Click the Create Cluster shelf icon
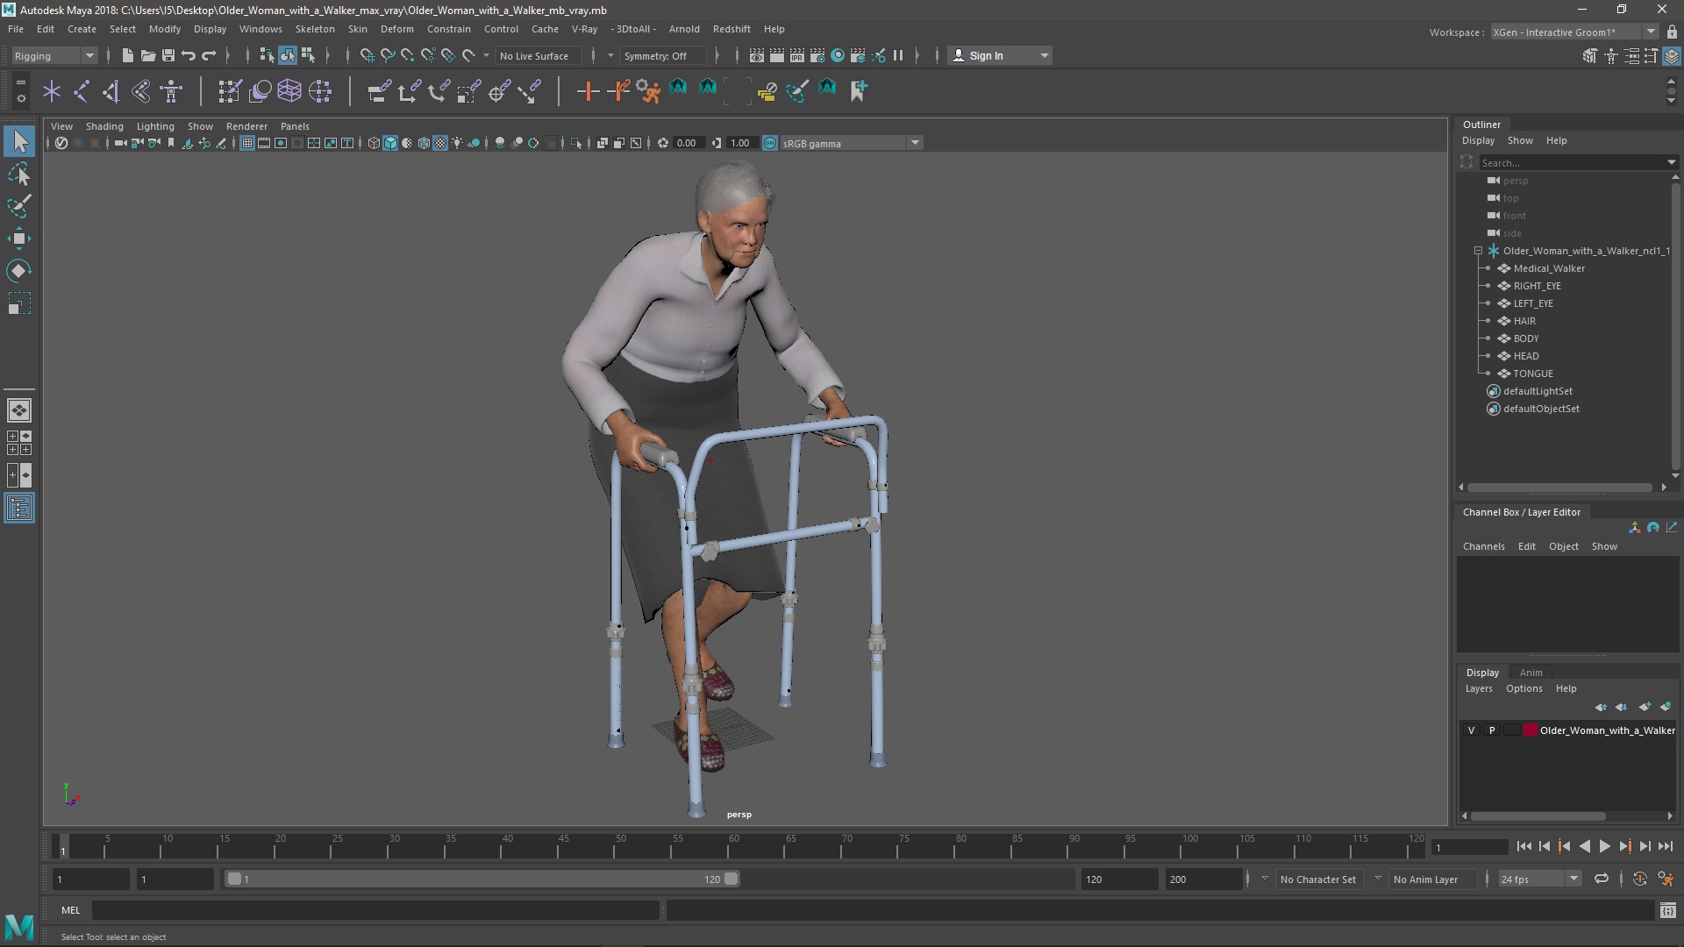 pos(320,90)
